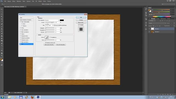176x99 pixels.
Task: Open the Filtr menu
Action: [33, 1]
